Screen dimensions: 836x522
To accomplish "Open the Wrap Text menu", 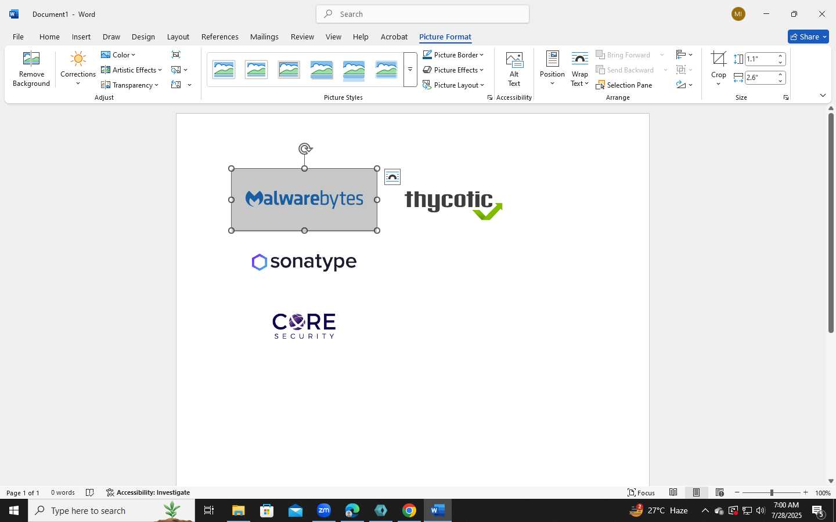I will point(579,69).
